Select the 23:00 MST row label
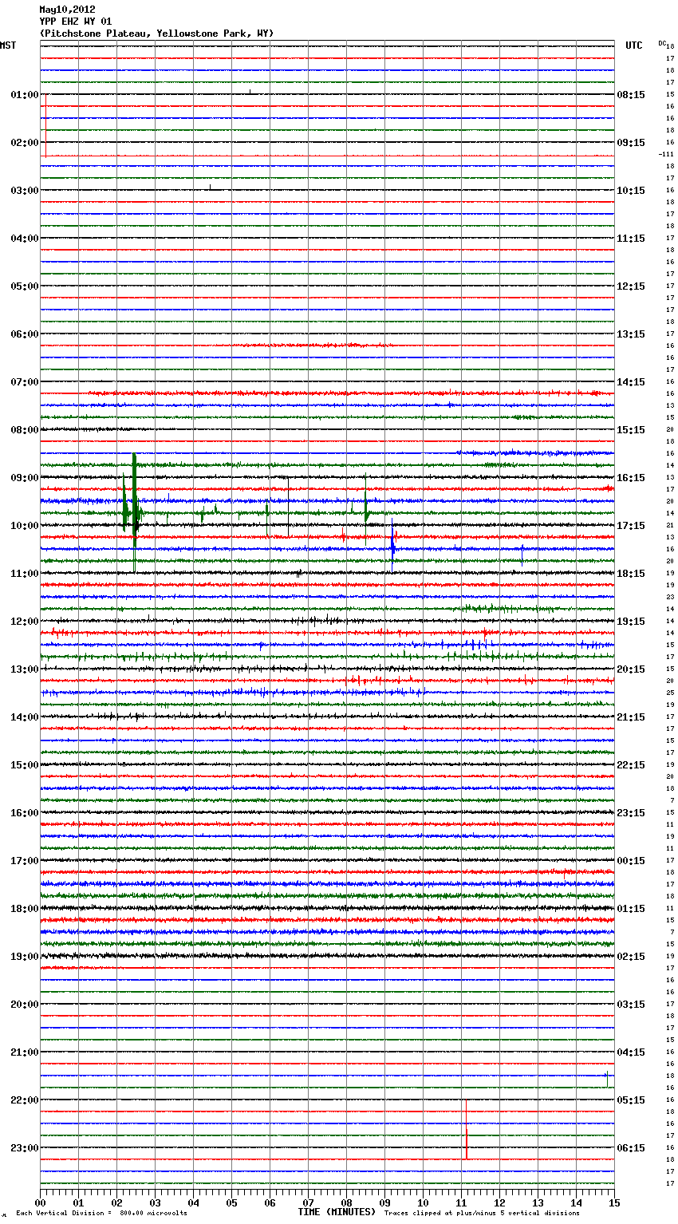 click(x=24, y=1148)
